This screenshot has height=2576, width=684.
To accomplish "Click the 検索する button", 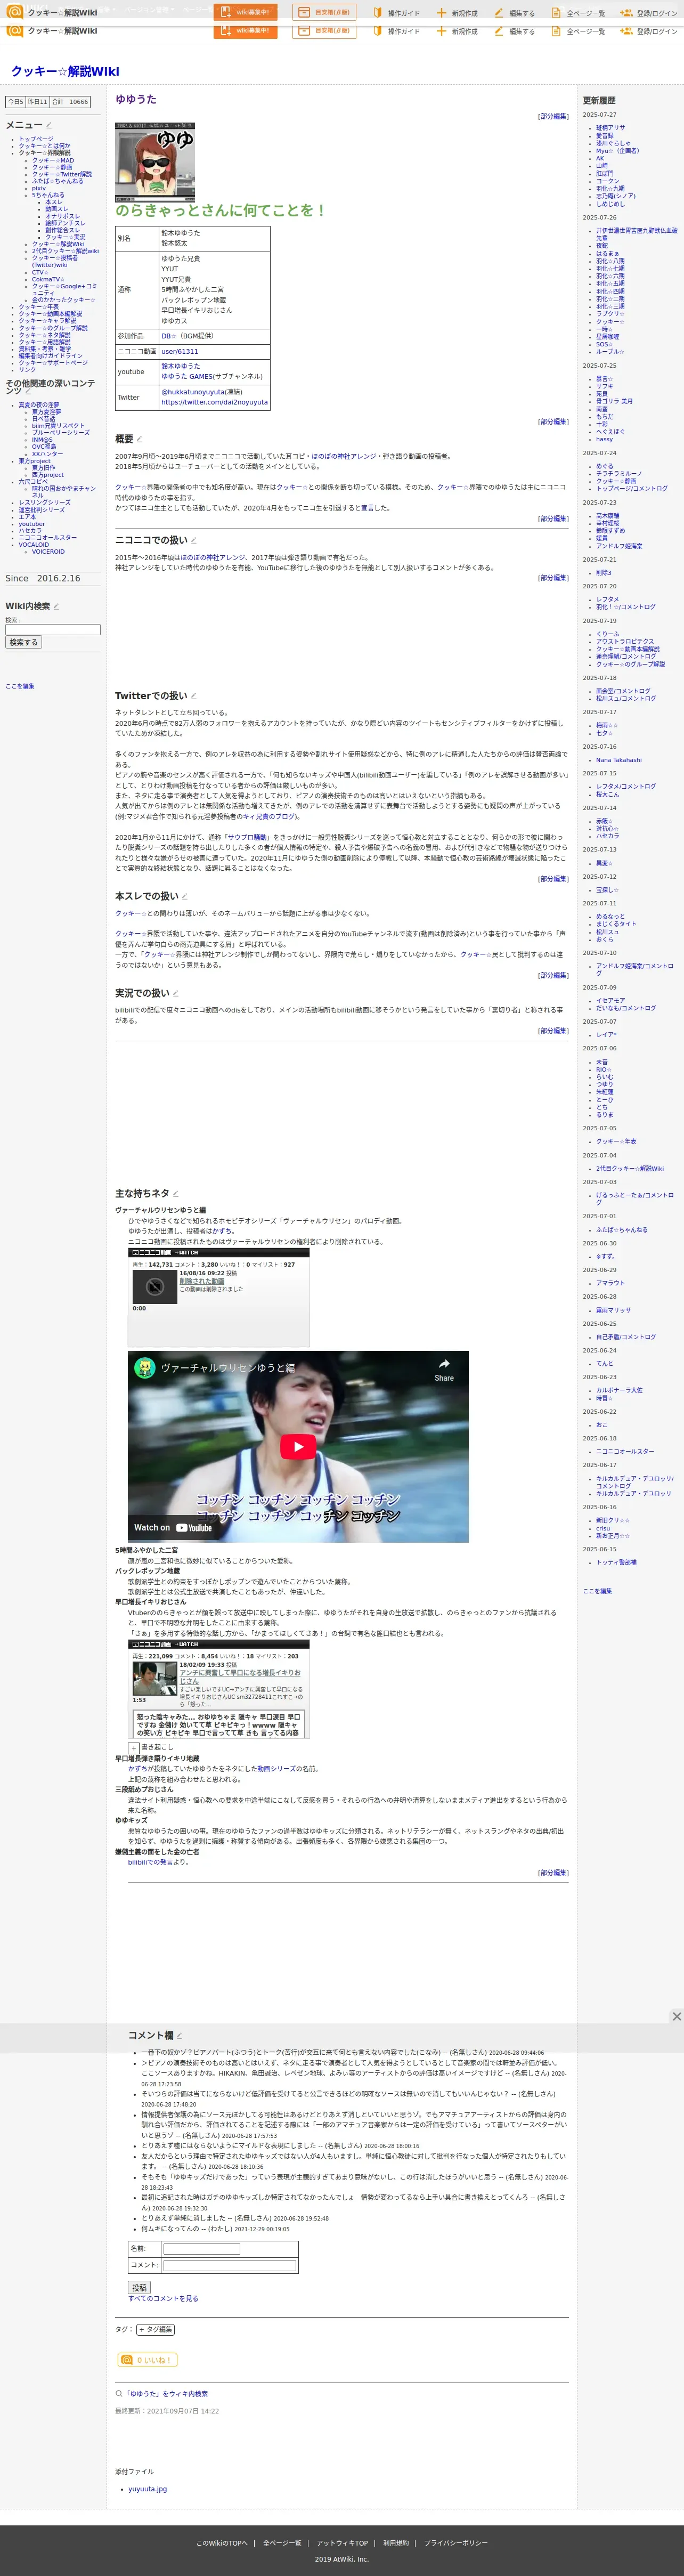I will (x=23, y=642).
